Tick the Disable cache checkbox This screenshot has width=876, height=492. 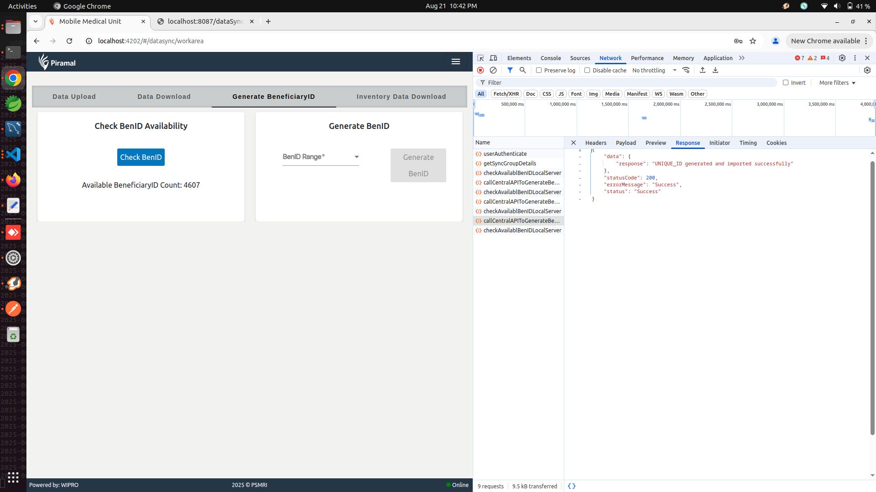[x=587, y=70]
